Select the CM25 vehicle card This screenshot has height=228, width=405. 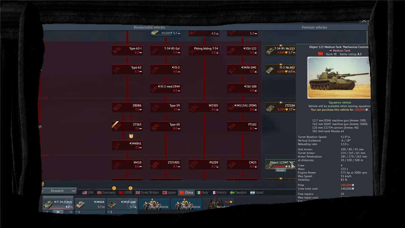pos(243,164)
